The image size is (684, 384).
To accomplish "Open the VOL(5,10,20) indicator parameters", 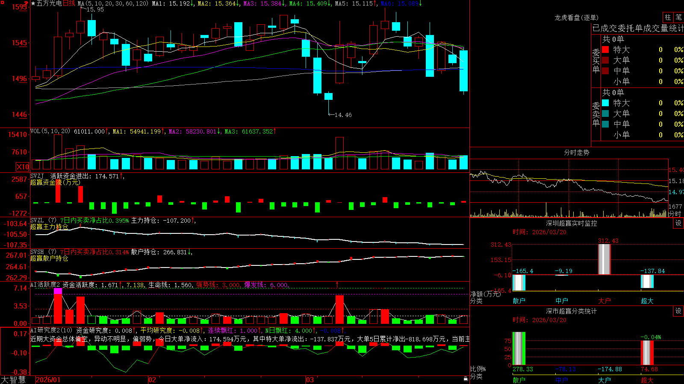I will pos(50,131).
